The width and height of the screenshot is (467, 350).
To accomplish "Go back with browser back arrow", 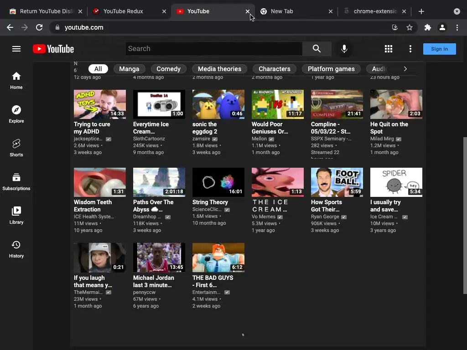I will coord(10,27).
